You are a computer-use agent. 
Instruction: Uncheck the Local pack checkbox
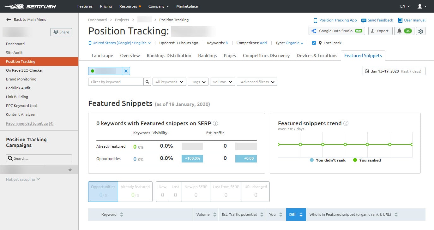click(314, 43)
